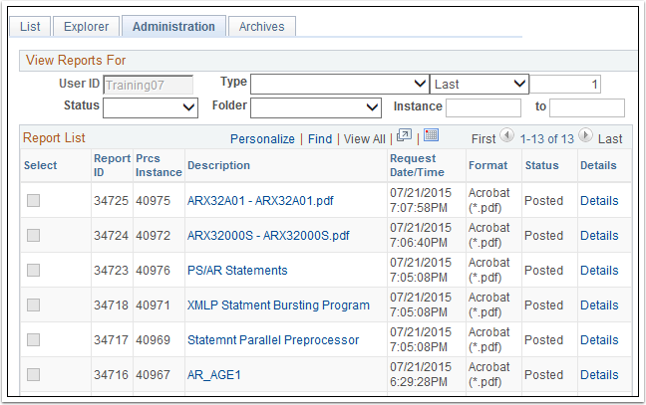Viewport: 646px width, 405px height.
Task: Select the Administration tab
Action: 173,27
